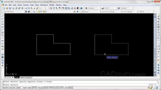Toggle LWT lineweight display
Viewport: 161px width, 90px height.
click(x=66, y=88)
